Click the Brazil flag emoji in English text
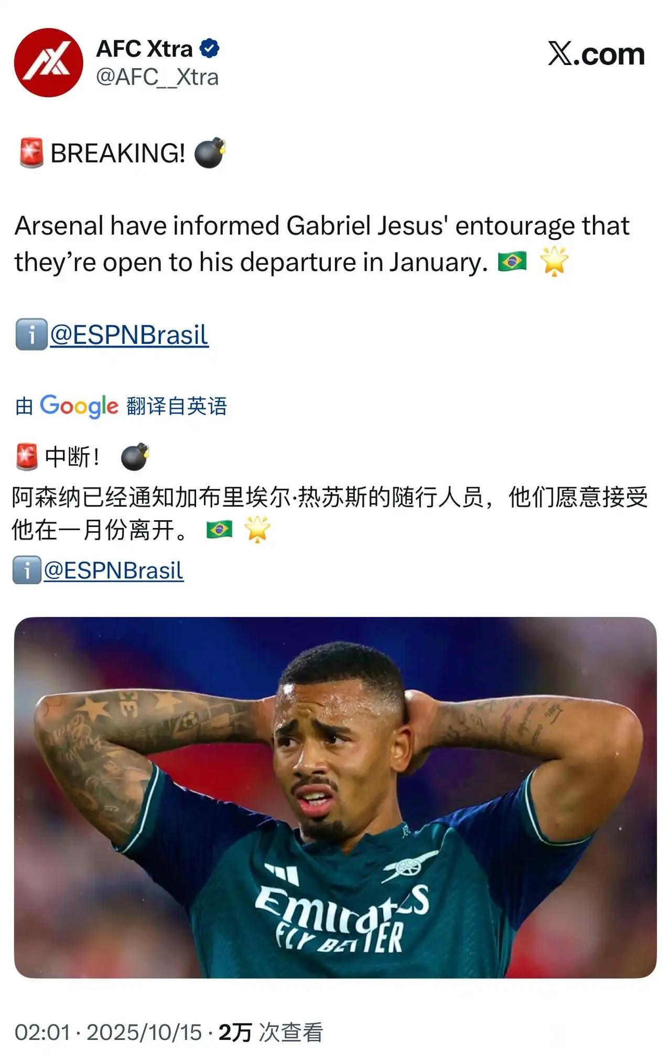 (512, 261)
